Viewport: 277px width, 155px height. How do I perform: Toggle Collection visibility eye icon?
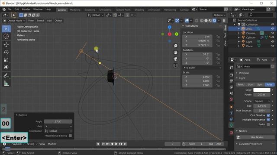pyautogui.click(x=273, y=25)
